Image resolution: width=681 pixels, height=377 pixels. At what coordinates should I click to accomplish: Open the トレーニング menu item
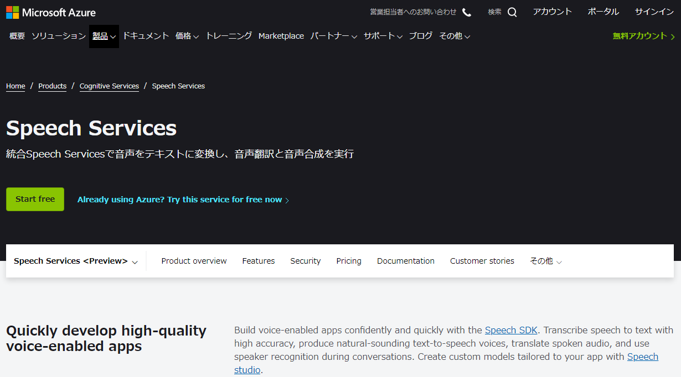[229, 36]
